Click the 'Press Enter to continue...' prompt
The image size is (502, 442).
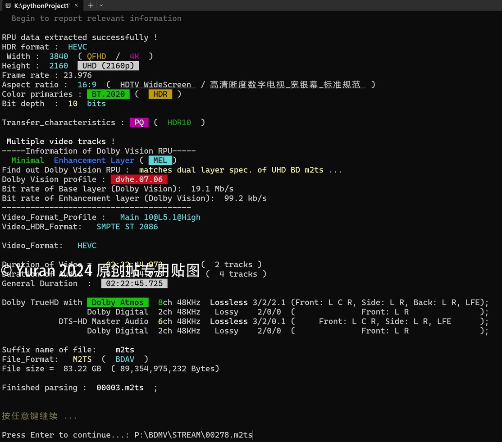65,435
